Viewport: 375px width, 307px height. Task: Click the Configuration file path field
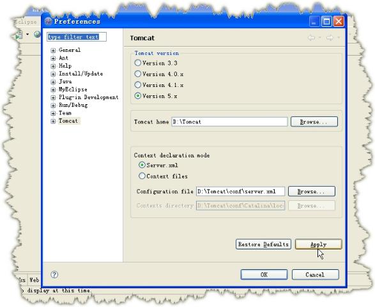tap(240, 191)
